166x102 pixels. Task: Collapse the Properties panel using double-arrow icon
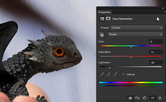point(163,8)
